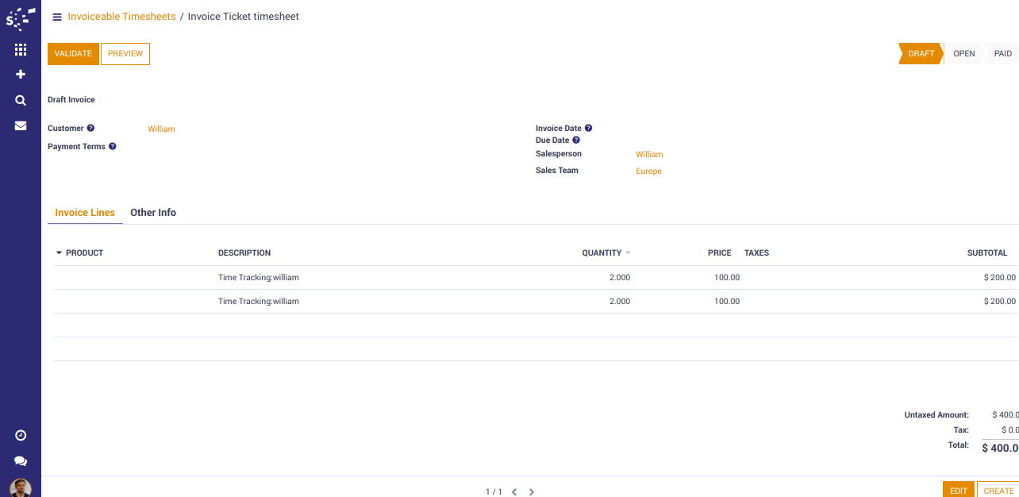The width and height of the screenshot is (1019, 497).
Task: Sort by the Subtotal column header
Action: [x=987, y=252]
